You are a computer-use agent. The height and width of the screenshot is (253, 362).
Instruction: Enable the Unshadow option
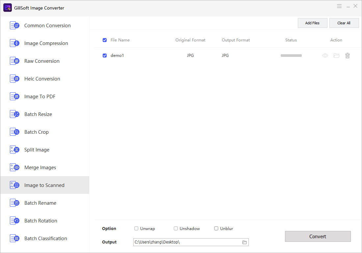point(176,228)
